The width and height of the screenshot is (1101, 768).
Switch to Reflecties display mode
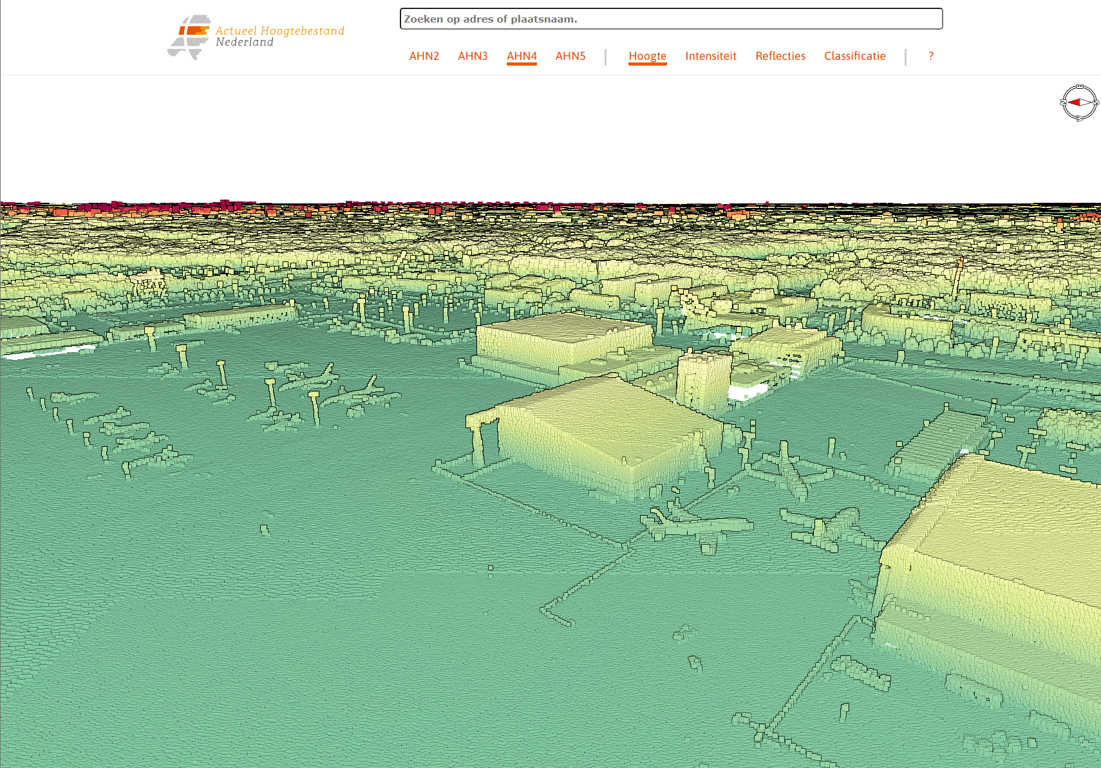pyautogui.click(x=780, y=56)
